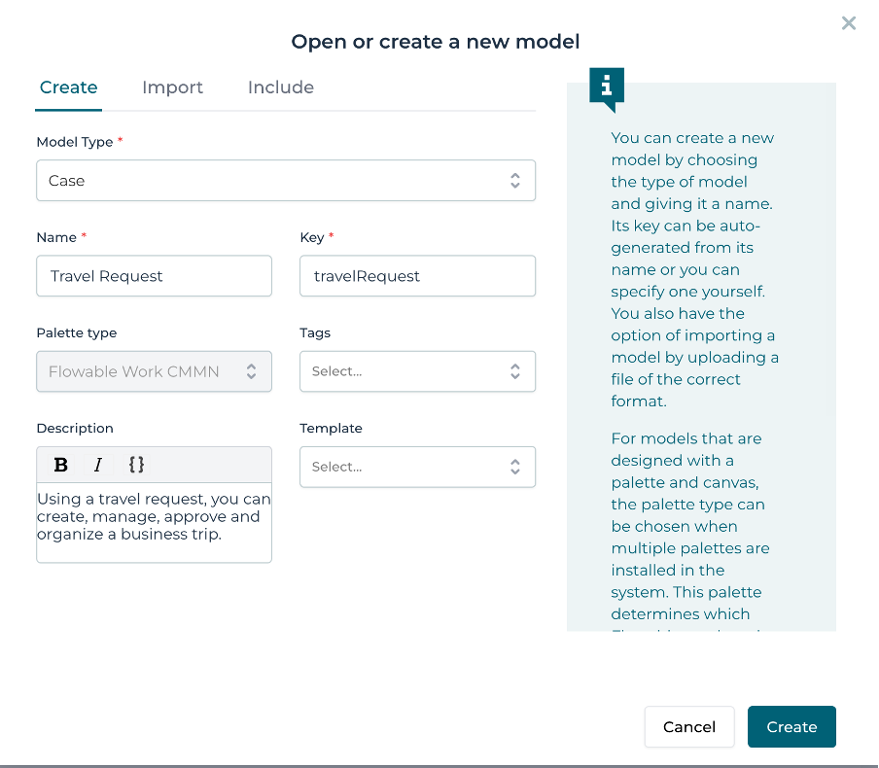Click the Description text area
Screen dimensions: 879x768
pos(154,522)
